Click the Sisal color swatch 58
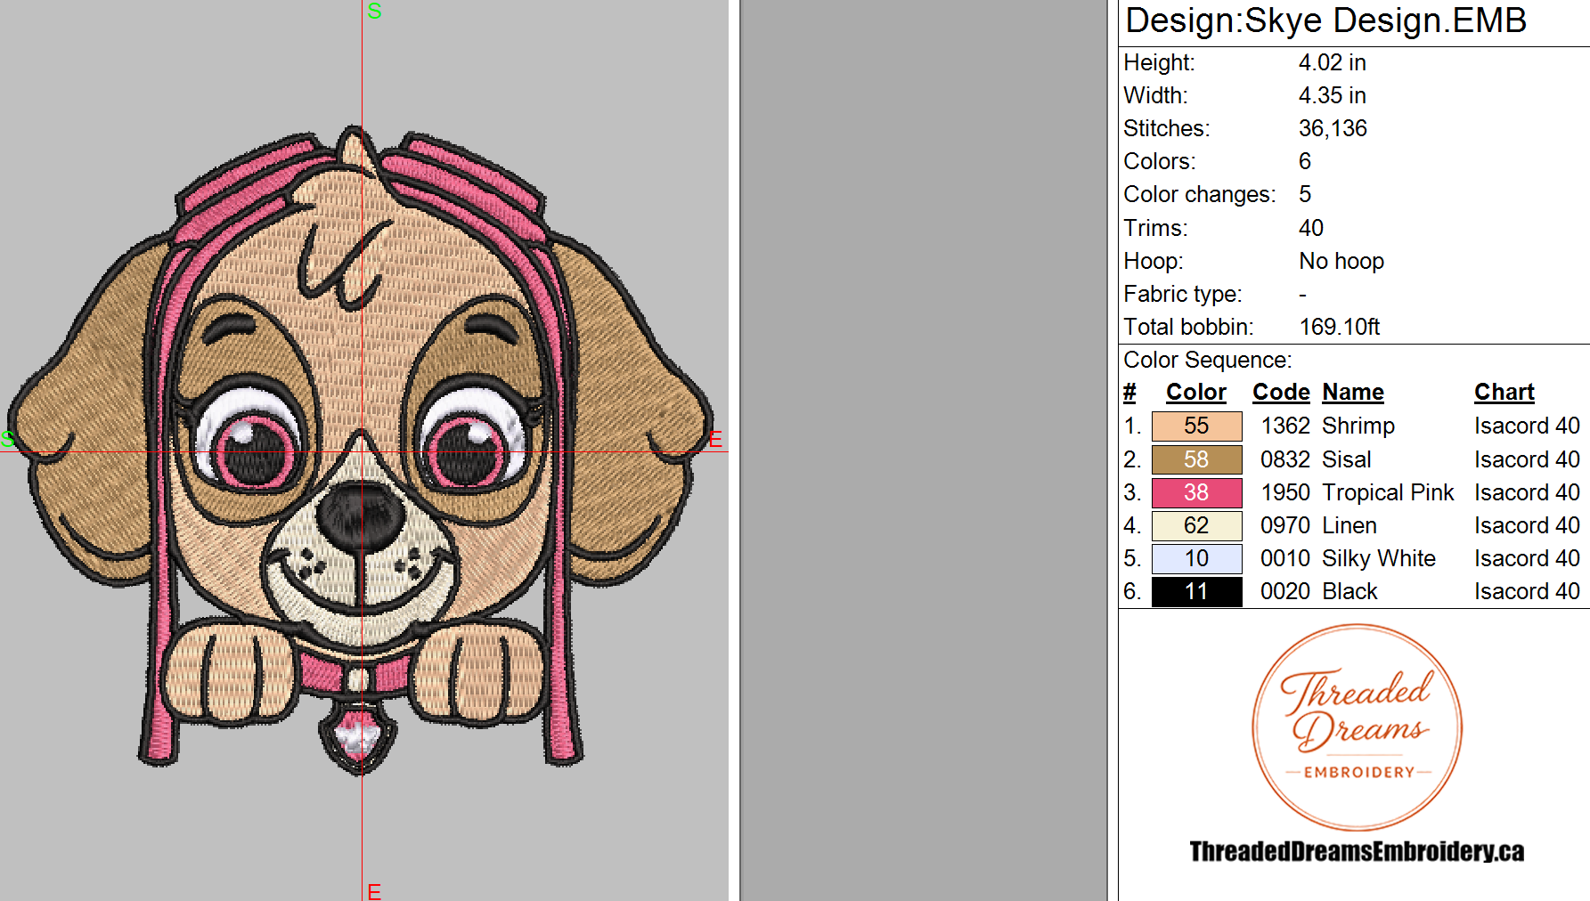1590x901 pixels. [x=1196, y=459]
